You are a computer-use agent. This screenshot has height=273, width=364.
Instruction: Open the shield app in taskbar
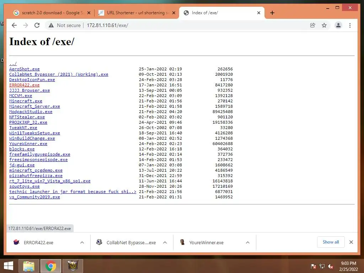(73, 266)
